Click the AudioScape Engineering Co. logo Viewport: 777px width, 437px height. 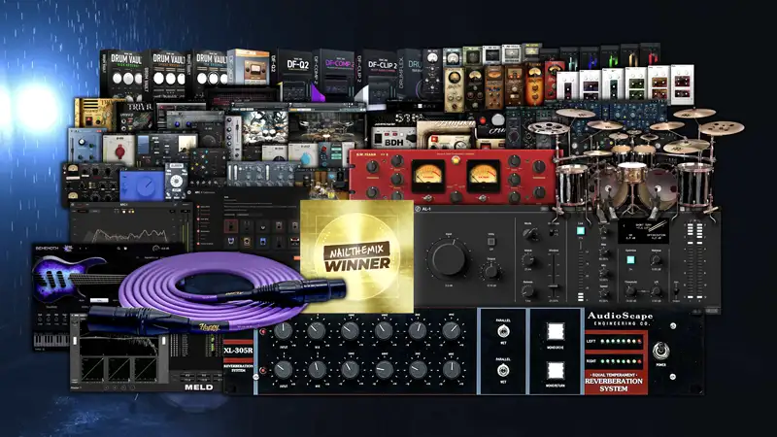click(x=620, y=319)
